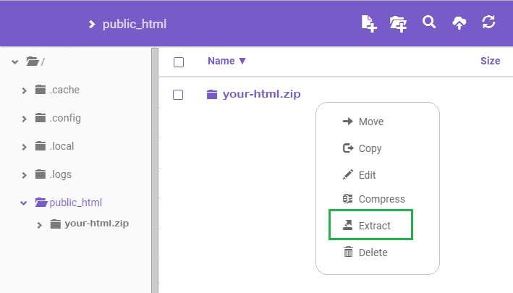Expand the .local folder chevron
This screenshot has height=293, width=513.
(25, 147)
